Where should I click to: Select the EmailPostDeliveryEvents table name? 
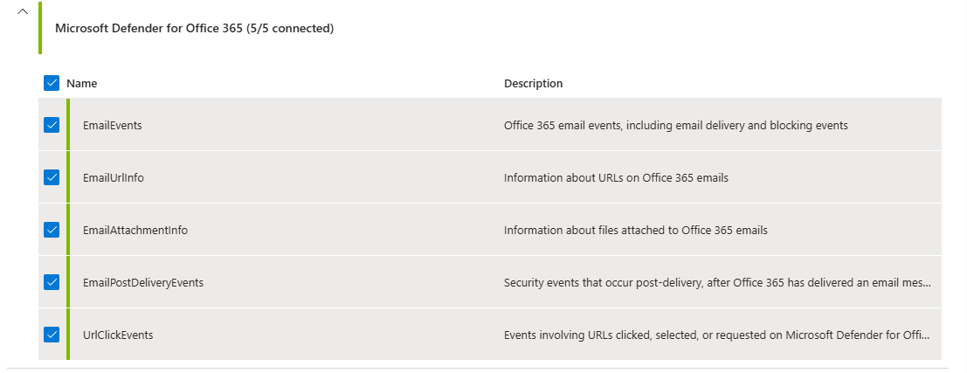(142, 282)
